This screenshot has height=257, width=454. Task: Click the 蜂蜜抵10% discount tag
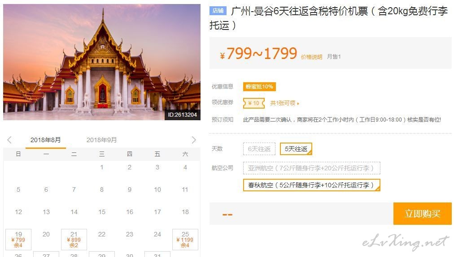pyautogui.click(x=259, y=87)
